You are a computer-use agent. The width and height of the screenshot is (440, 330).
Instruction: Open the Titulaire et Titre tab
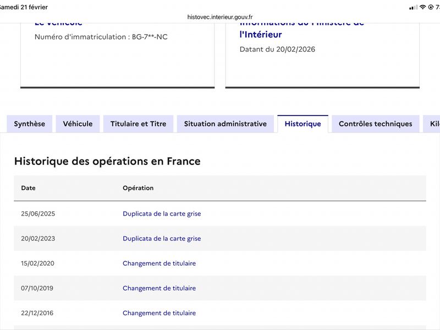click(x=139, y=124)
